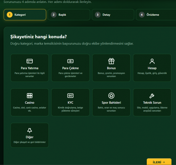The width and height of the screenshot is (176, 165).
Task: Click the credit card icon for Para Yatırma
Action: coord(30,61)
